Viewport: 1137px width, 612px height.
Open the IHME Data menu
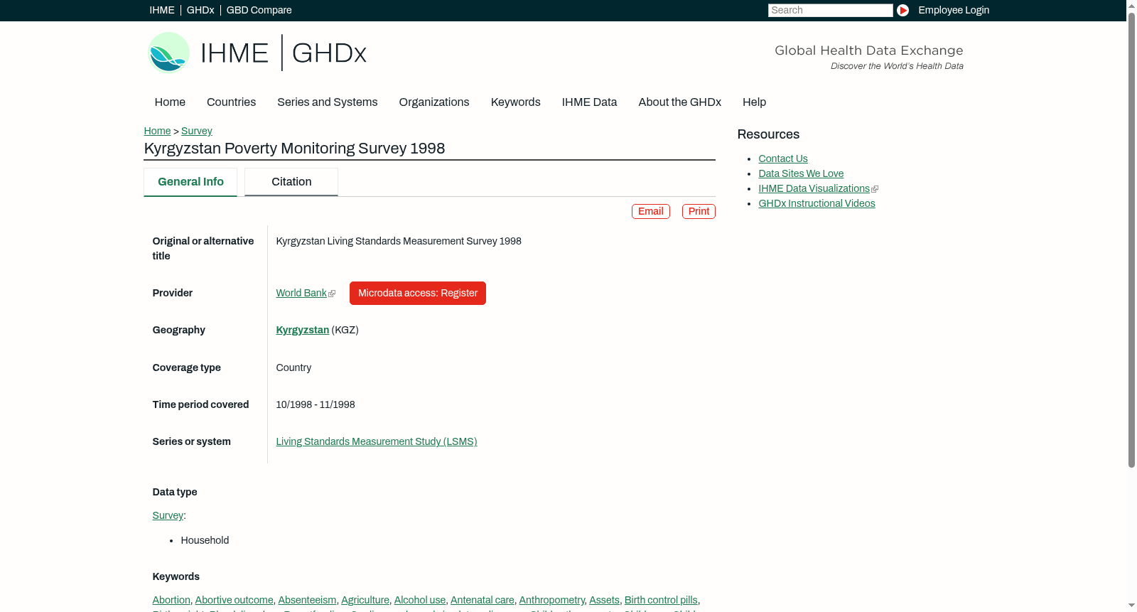click(589, 102)
